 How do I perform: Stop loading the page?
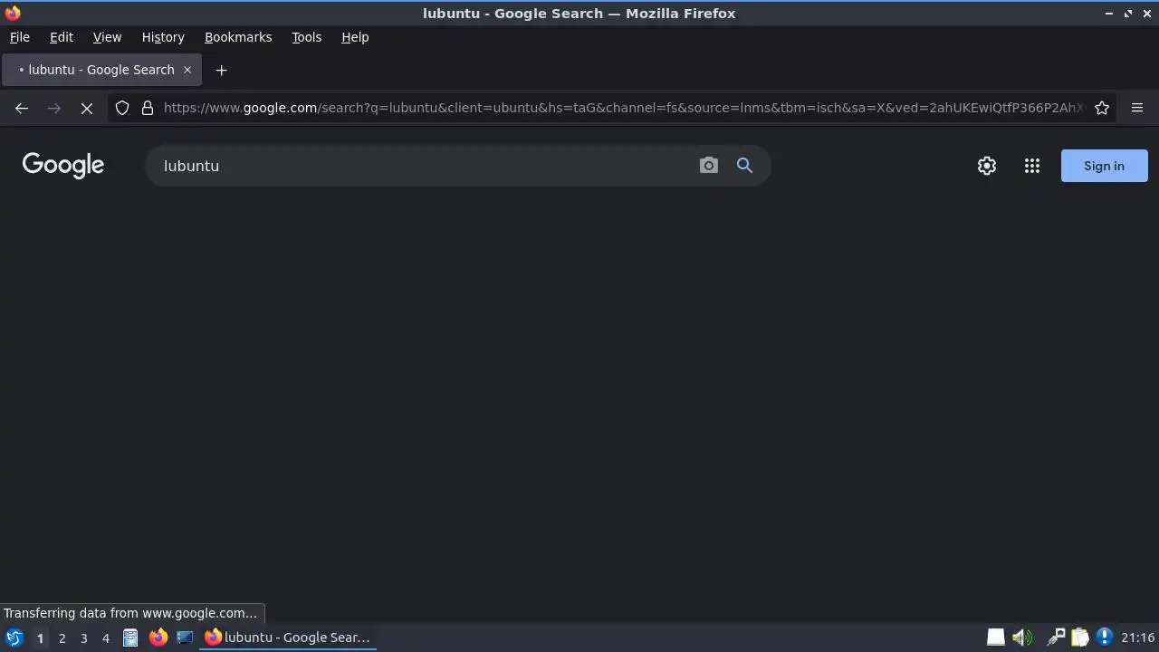(87, 108)
